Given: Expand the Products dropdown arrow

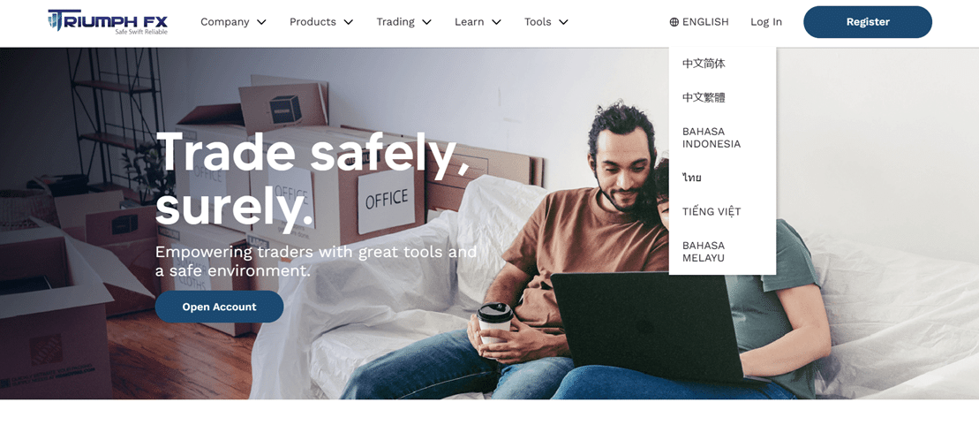Looking at the screenshot, I should [349, 22].
